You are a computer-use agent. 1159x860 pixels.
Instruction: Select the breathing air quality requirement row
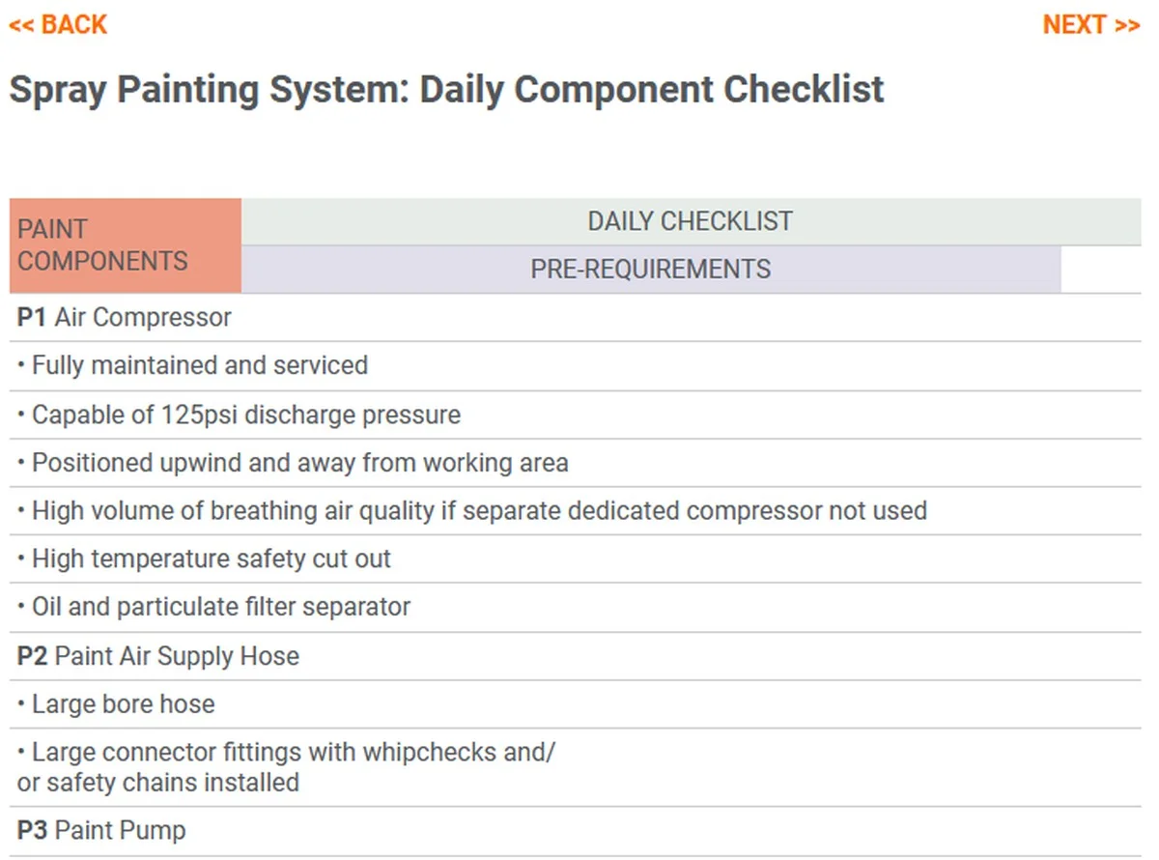[479, 511]
